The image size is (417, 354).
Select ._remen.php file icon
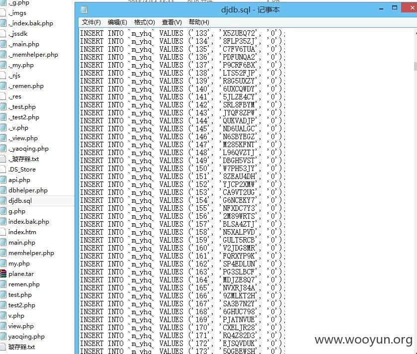tap(2, 86)
